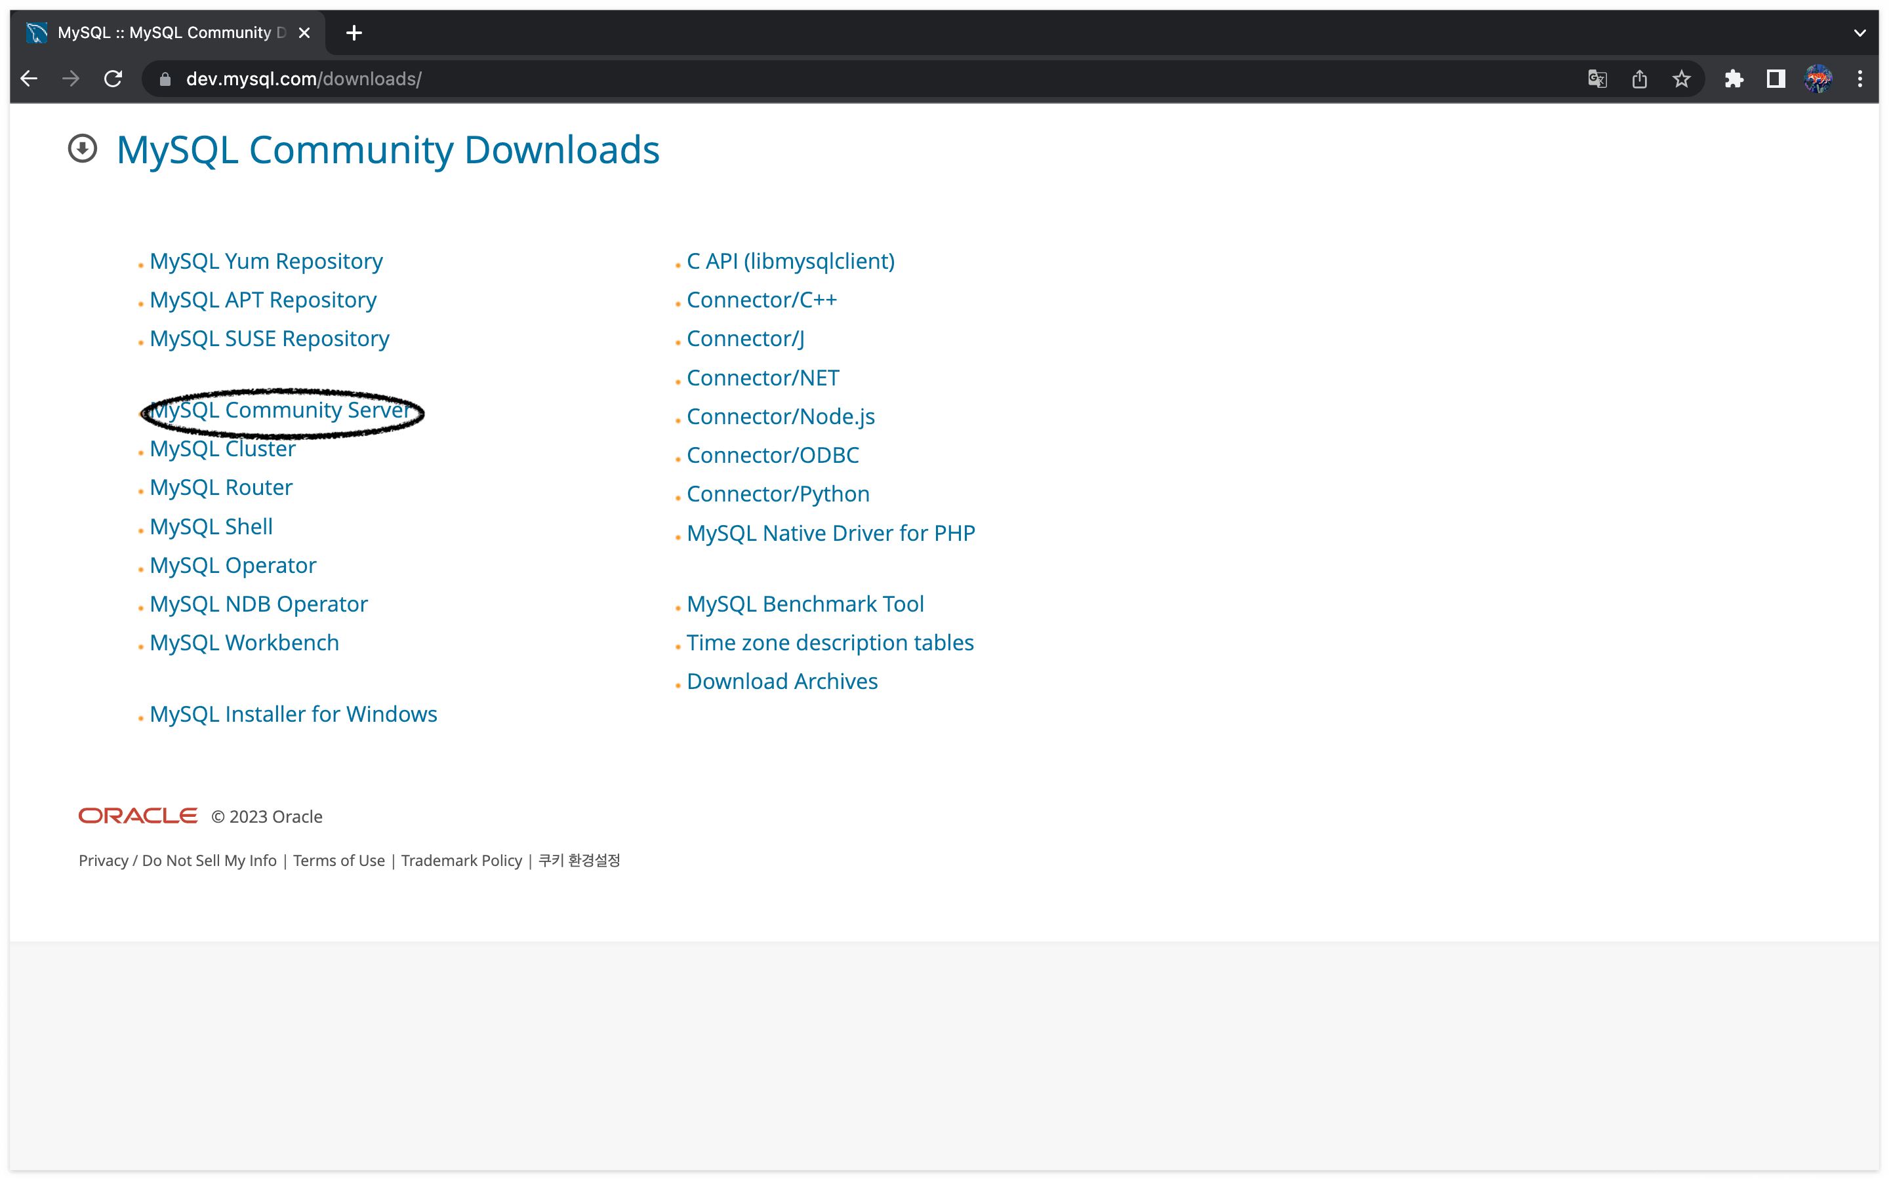Open the MySQL APT Repository link
The width and height of the screenshot is (1889, 1180).
[x=263, y=300]
